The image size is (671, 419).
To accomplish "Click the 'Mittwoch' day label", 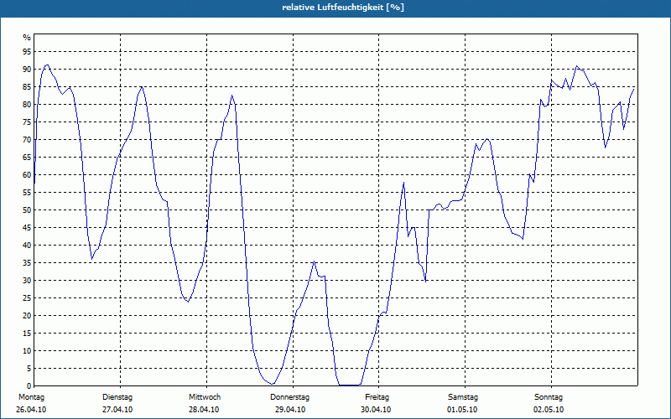I will click(x=205, y=397).
